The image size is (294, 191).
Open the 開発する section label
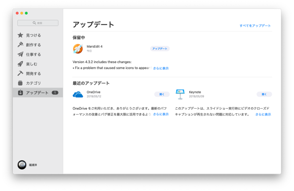[x=33, y=74]
